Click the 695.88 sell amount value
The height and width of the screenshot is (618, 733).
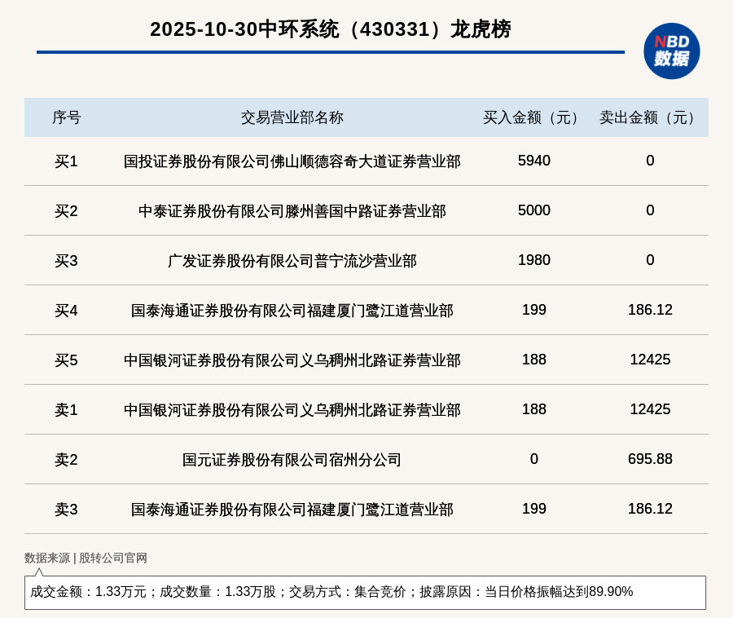click(650, 459)
